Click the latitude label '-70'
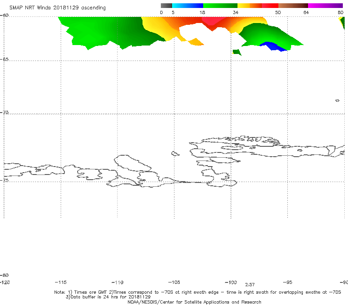Viewport: 348px width, 305px height. [4, 113]
